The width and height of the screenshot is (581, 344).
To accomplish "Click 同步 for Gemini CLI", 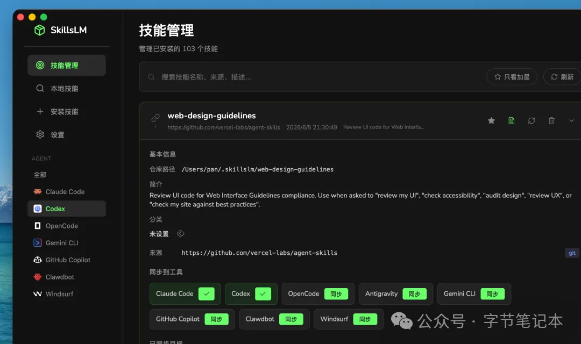I will click(x=492, y=294).
